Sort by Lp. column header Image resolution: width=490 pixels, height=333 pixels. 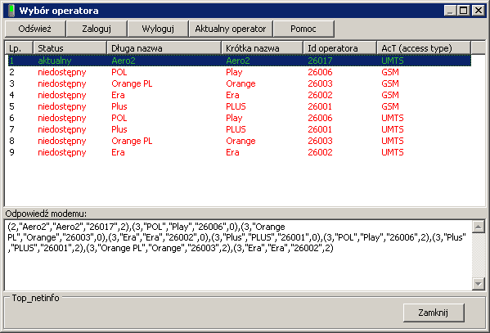coord(19,48)
